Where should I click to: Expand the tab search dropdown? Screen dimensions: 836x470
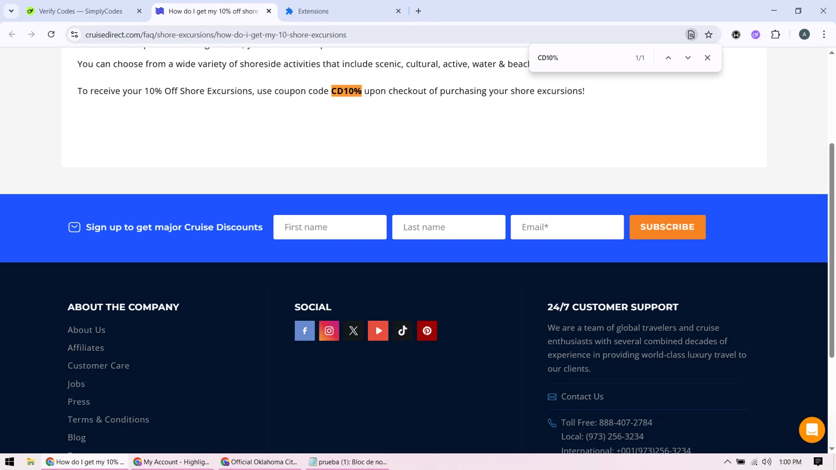pyautogui.click(x=11, y=11)
